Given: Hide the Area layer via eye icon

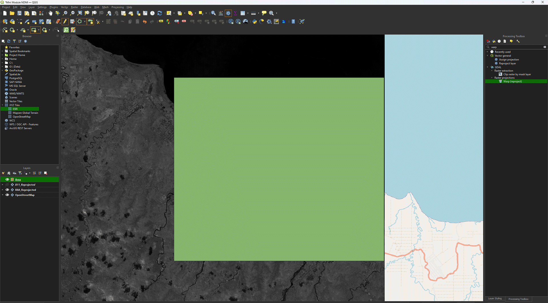Looking at the screenshot, I should pos(7,179).
